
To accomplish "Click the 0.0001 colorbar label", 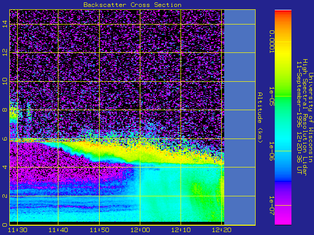I will [x=271, y=42].
